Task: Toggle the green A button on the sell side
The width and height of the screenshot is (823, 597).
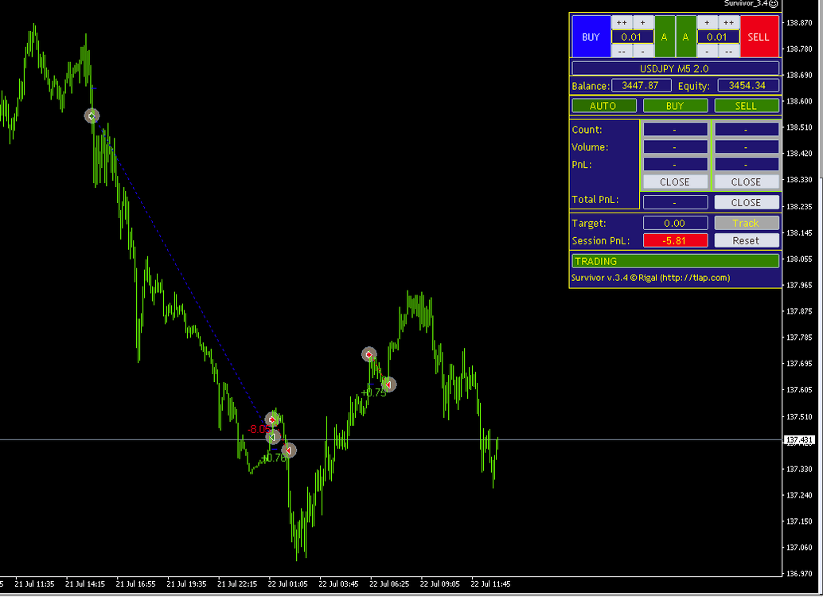Action: (685, 37)
